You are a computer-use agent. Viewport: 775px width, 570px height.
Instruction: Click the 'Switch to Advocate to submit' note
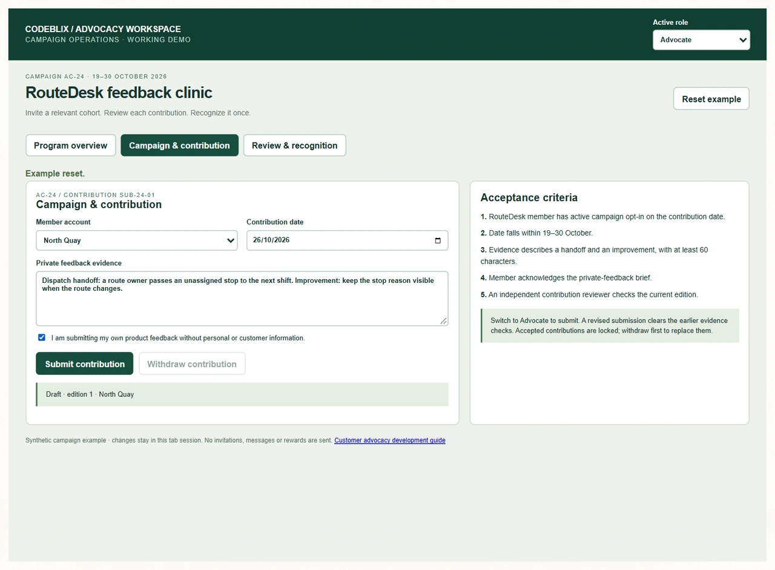coord(610,326)
